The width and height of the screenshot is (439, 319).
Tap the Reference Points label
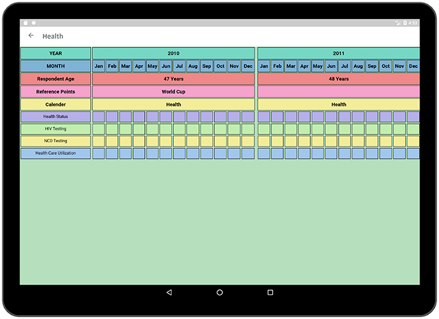pyautogui.click(x=56, y=92)
